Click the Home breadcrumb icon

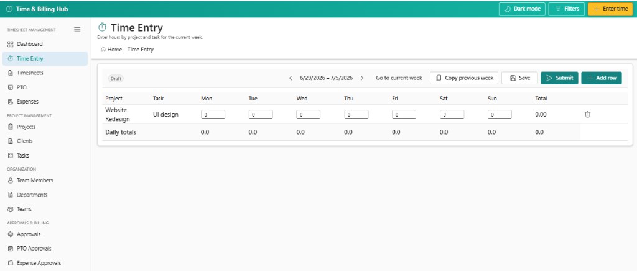coord(103,50)
